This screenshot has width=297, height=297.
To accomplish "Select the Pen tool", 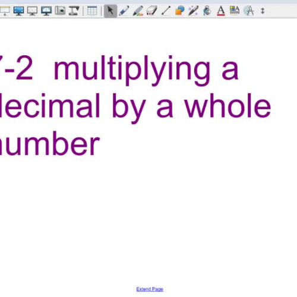I will [x=124, y=11].
